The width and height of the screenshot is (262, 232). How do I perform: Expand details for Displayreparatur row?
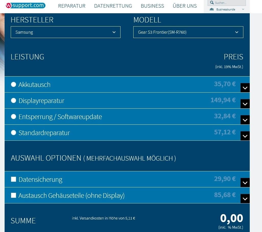pos(245,104)
